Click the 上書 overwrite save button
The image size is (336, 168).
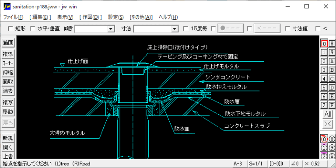coord(8,156)
